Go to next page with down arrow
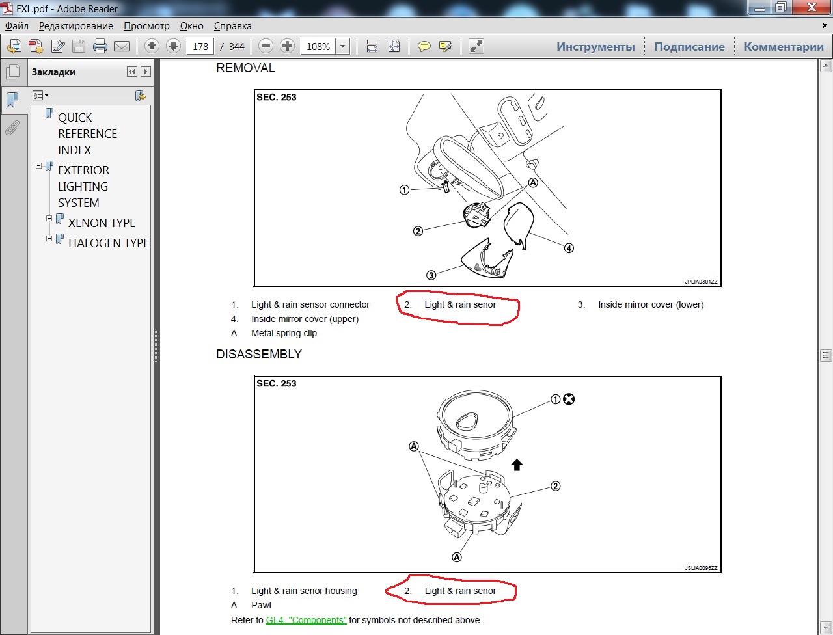Screen dimensions: 833x635 tap(173, 46)
